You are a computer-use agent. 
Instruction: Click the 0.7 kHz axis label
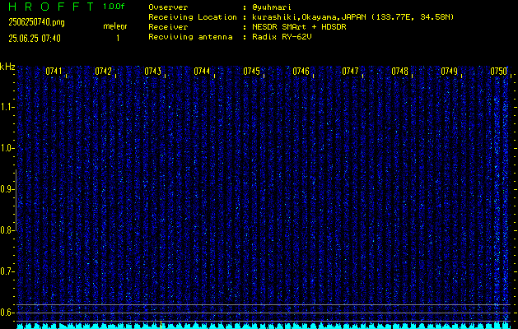point(7,271)
